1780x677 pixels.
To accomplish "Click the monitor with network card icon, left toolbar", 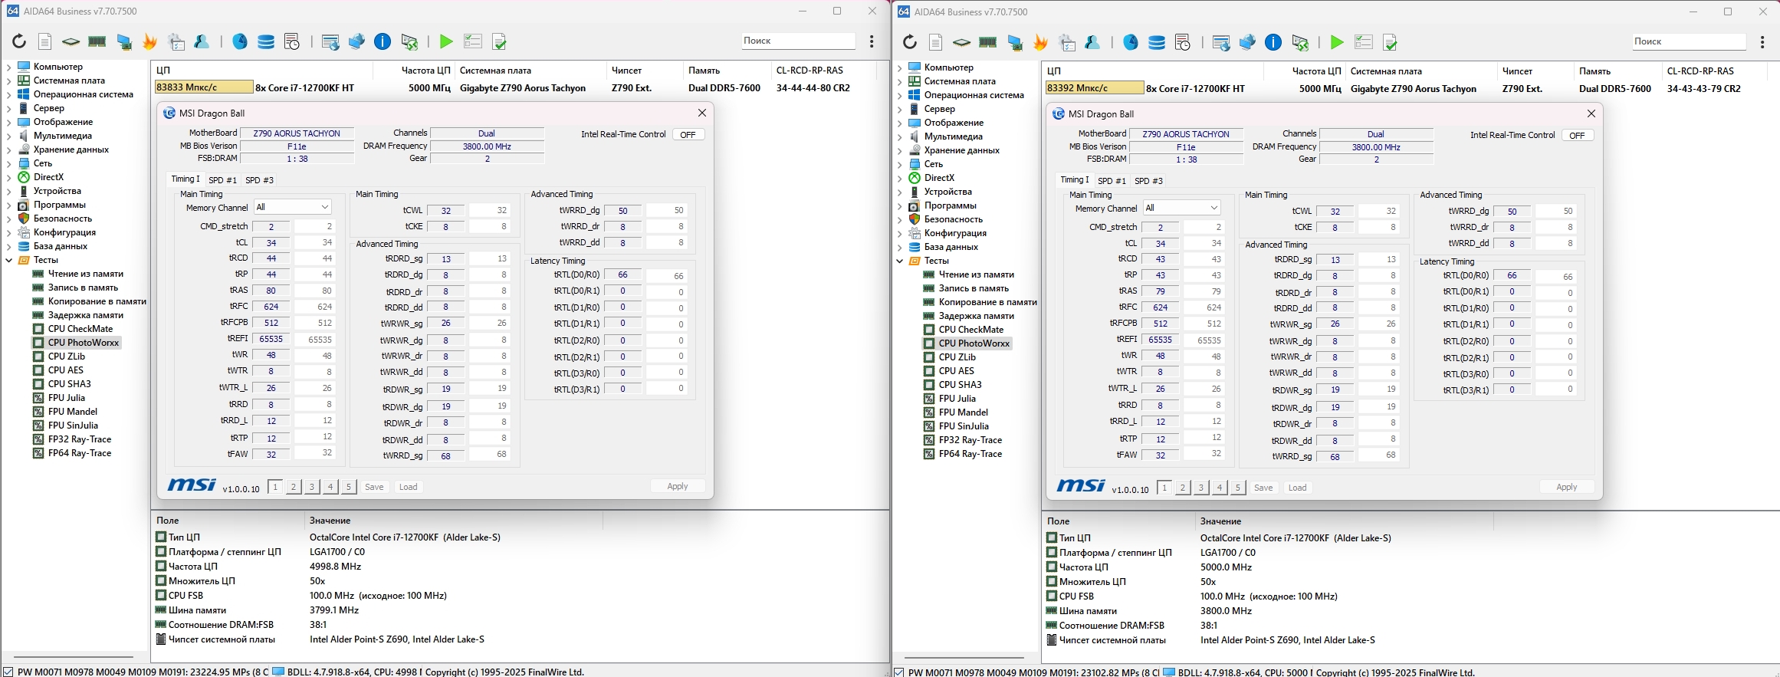I will tap(123, 41).
